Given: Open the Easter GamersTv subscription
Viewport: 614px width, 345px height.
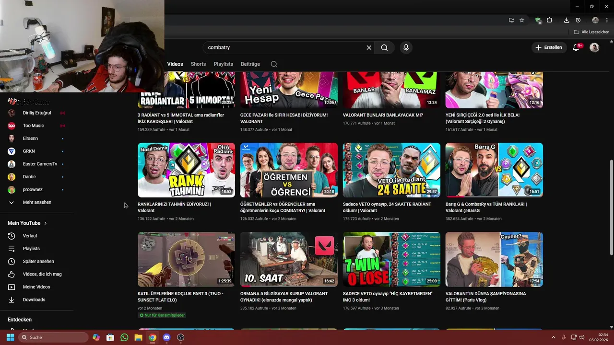Looking at the screenshot, I should 40,164.
